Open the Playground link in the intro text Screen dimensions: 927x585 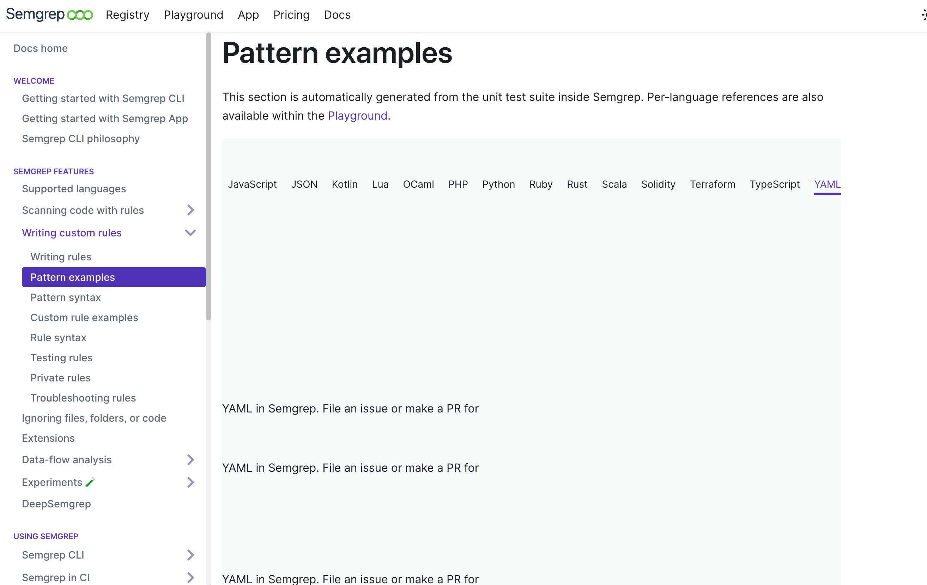click(357, 115)
